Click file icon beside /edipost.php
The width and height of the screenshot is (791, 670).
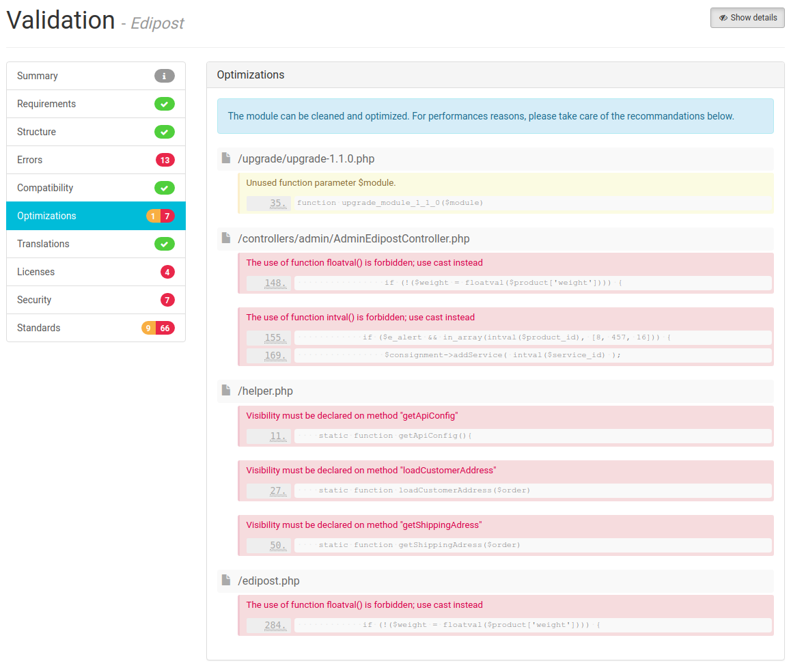pyautogui.click(x=226, y=580)
